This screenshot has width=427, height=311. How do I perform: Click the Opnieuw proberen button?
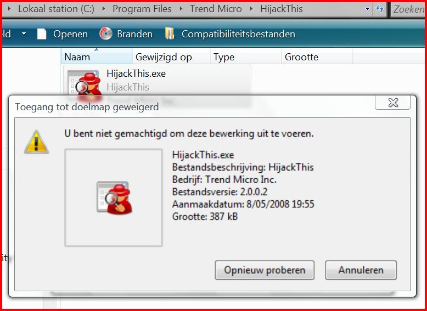click(x=265, y=270)
